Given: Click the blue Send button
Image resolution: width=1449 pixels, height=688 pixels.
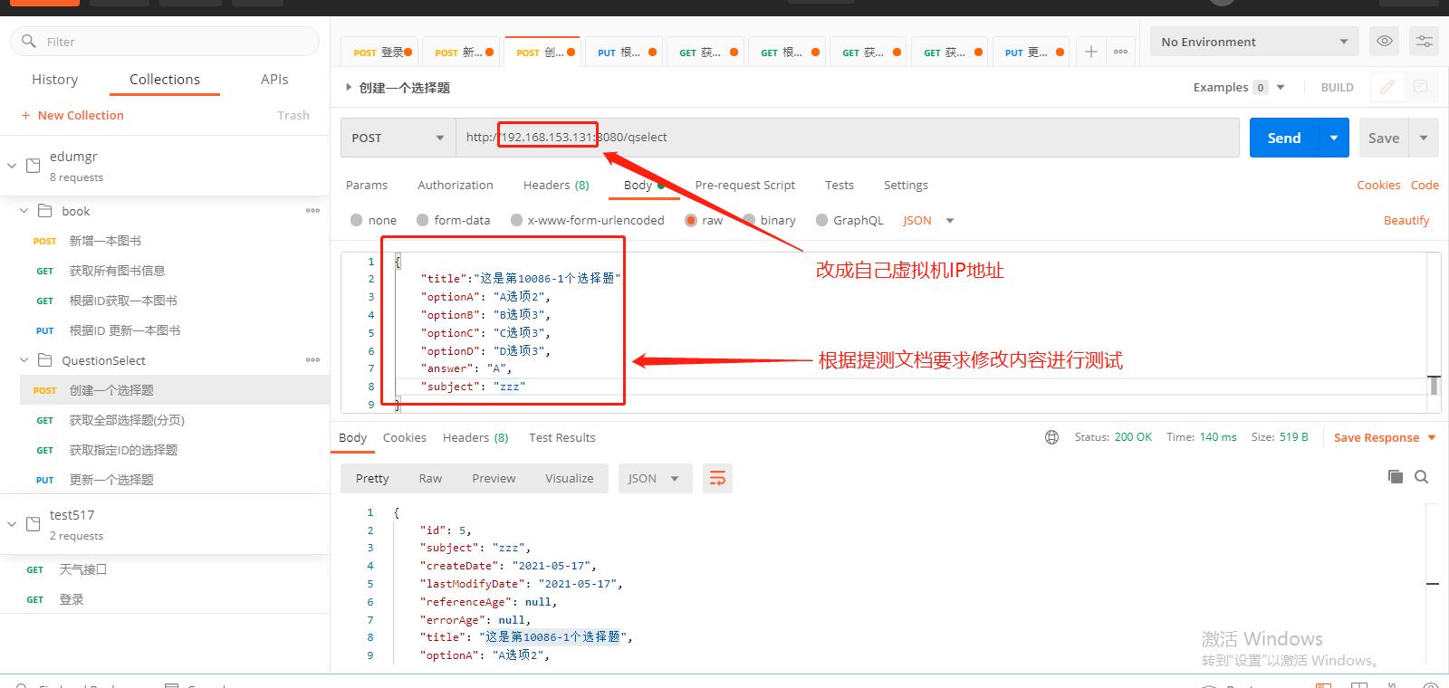Looking at the screenshot, I should (x=1284, y=138).
